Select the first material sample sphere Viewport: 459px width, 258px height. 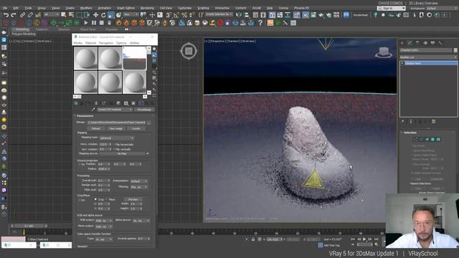[85, 59]
